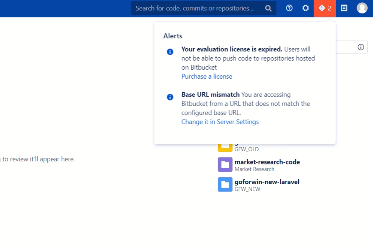Click the GFW_OLD project label
Screen dimensions: 373x246
pos(247,150)
